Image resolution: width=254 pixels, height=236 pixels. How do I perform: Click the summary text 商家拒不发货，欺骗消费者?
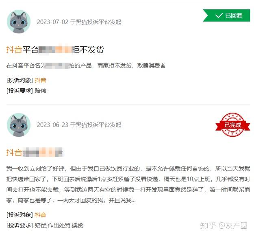tap(131, 66)
